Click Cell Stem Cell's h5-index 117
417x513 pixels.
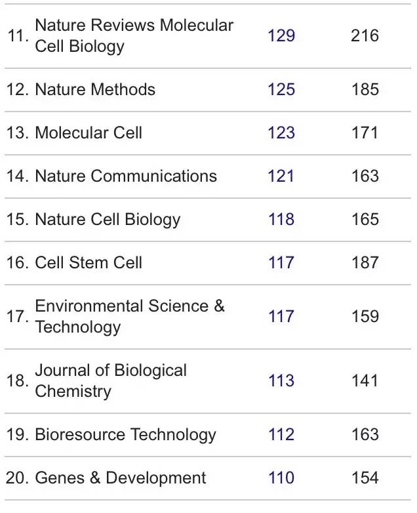coord(281,262)
